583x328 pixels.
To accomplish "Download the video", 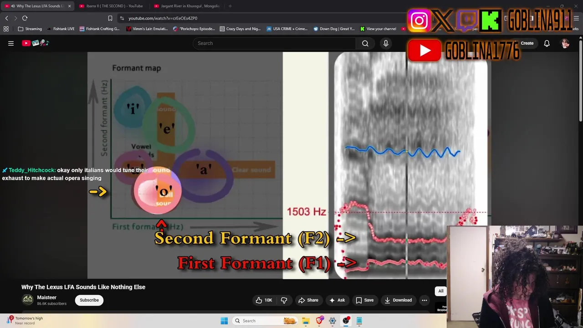I will pos(398,300).
